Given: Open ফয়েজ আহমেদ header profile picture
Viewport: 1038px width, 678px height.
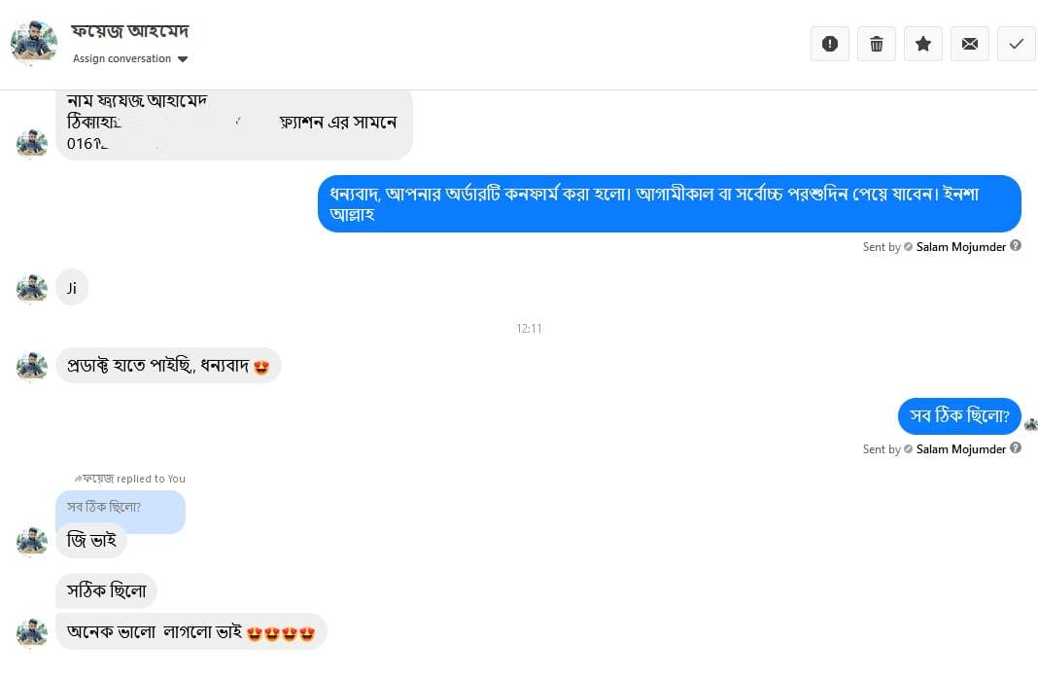Looking at the screenshot, I should [34, 44].
